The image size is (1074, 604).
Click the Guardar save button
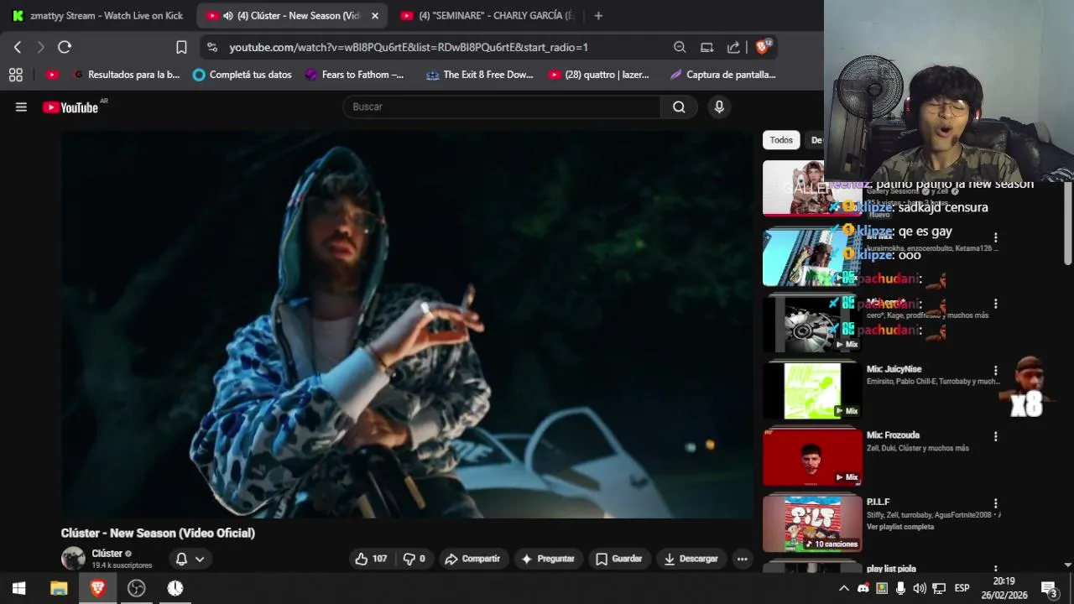click(x=618, y=559)
